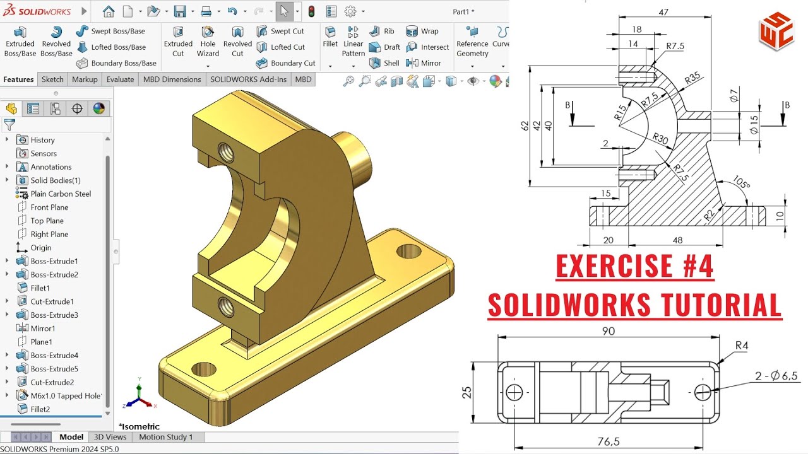Click the Print icon
The height and width of the screenshot is (454, 808).
[206, 11]
